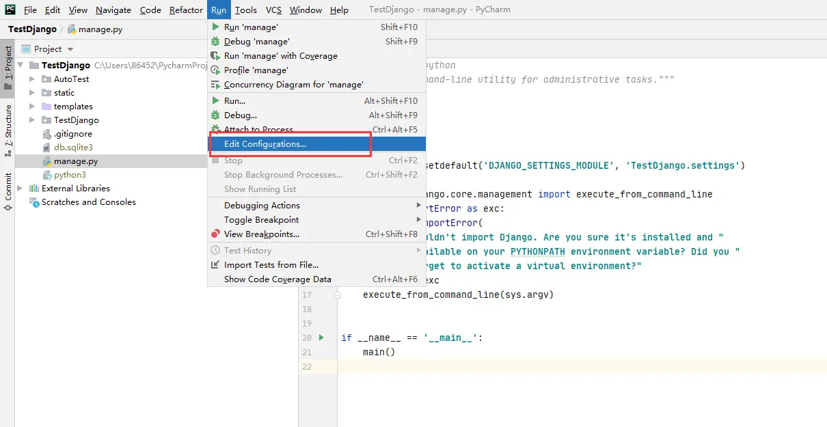Expand External Libraries node
The width and height of the screenshot is (827, 427).
[x=20, y=188]
